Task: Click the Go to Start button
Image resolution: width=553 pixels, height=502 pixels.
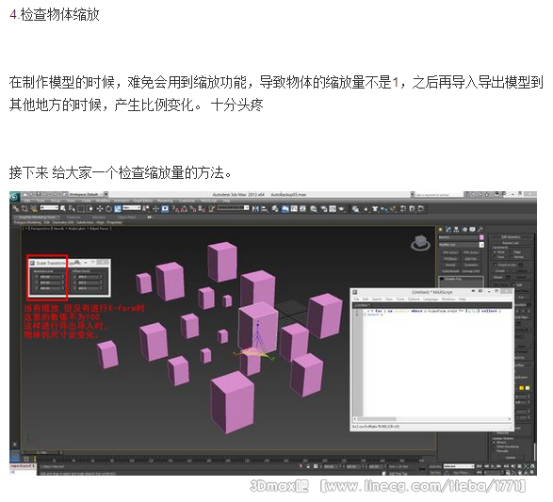Action: click(479, 466)
